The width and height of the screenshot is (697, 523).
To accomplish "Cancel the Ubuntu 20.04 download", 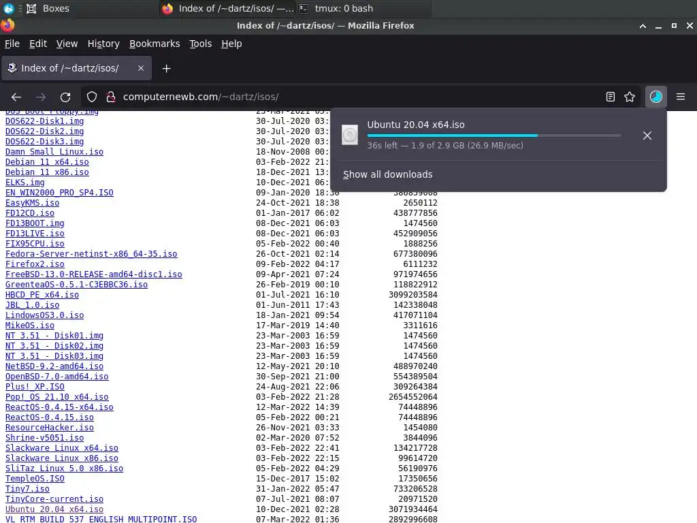I will pos(647,136).
